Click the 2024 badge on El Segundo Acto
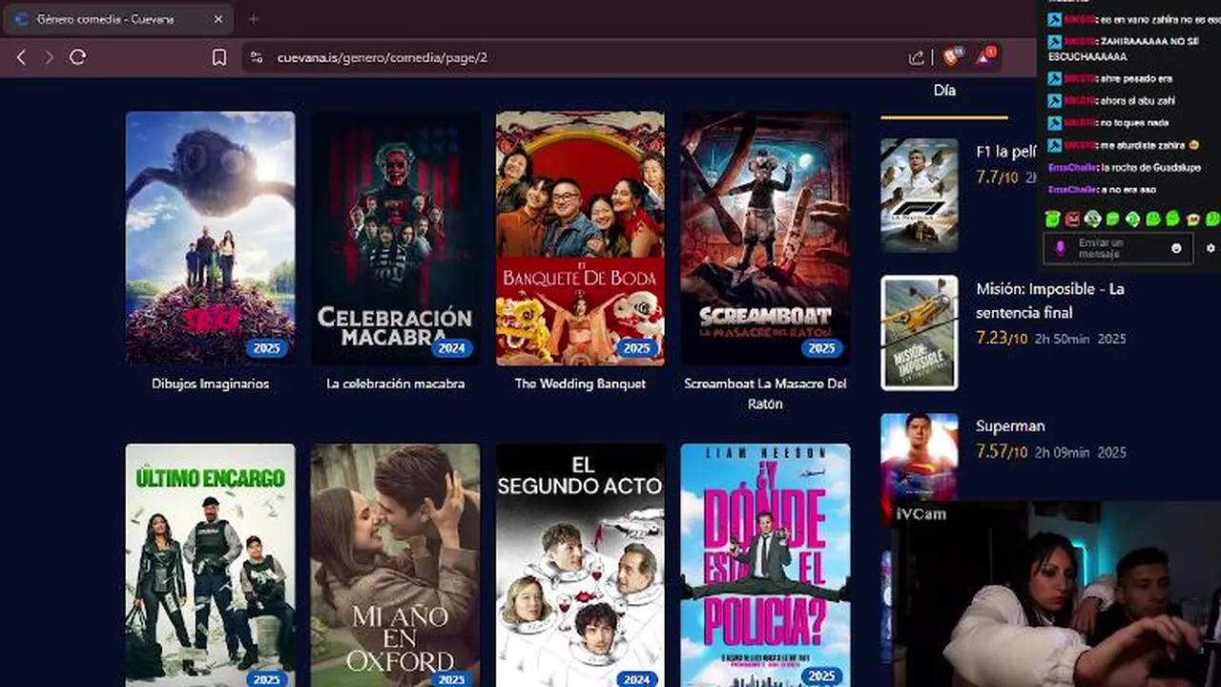This screenshot has width=1221, height=687. tap(636, 679)
